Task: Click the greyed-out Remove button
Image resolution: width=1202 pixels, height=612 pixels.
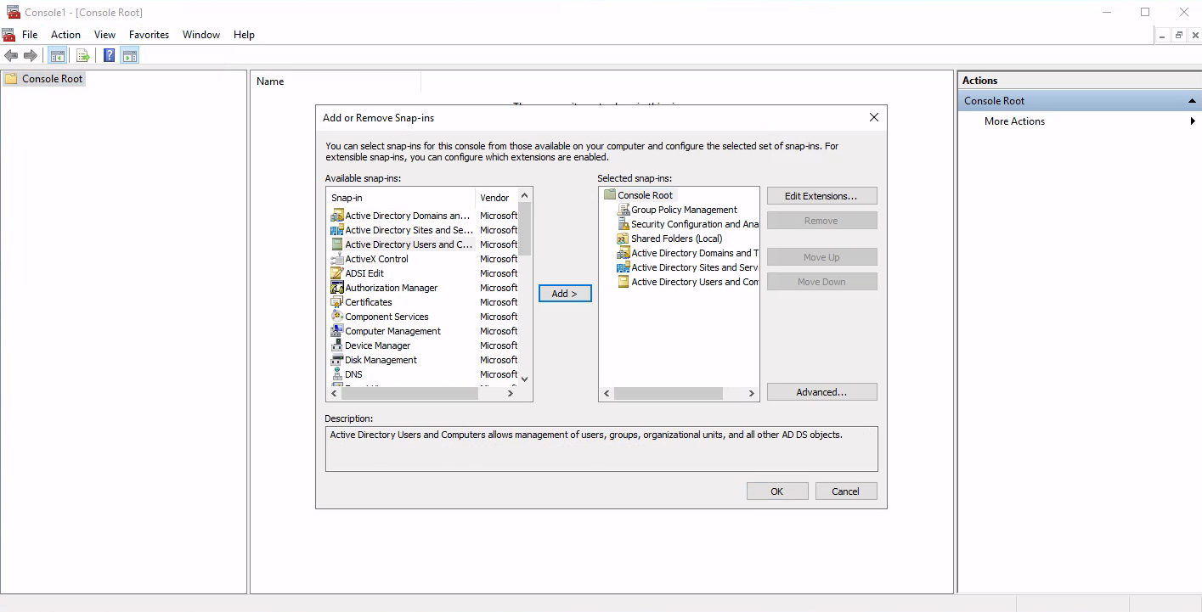Action: click(x=821, y=221)
